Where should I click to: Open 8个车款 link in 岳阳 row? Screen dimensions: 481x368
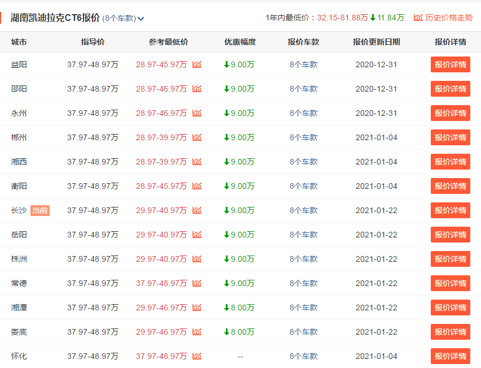303,235
